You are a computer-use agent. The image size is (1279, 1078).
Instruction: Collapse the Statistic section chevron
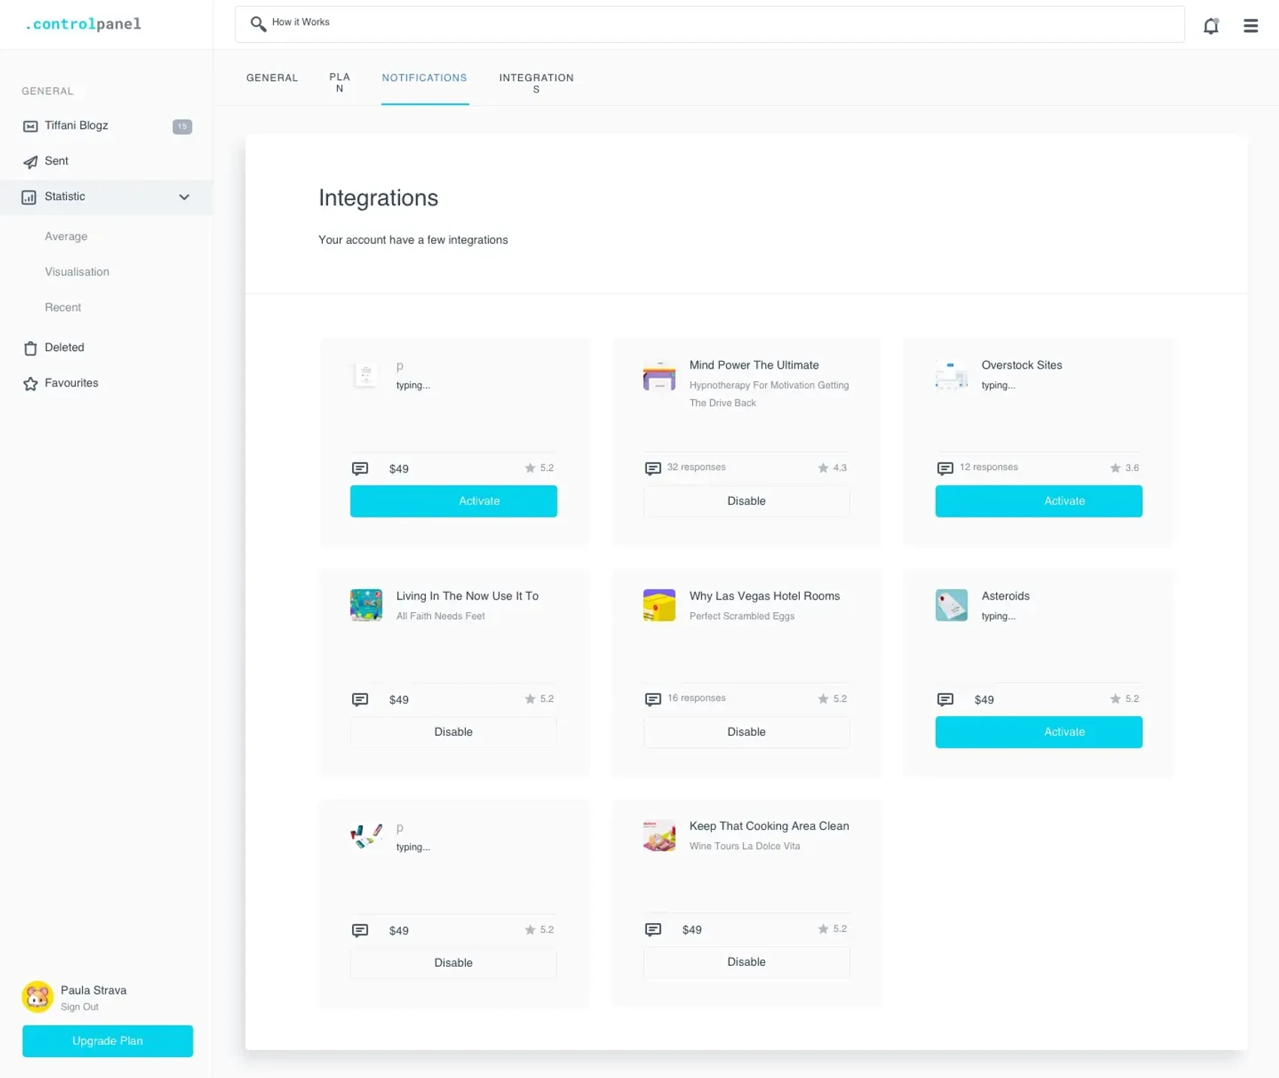pyautogui.click(x=184, y=197)
